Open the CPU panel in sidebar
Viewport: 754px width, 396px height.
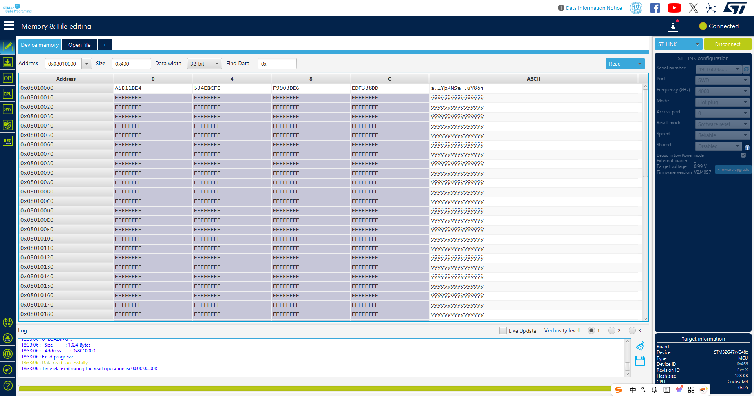pos(7,94)
